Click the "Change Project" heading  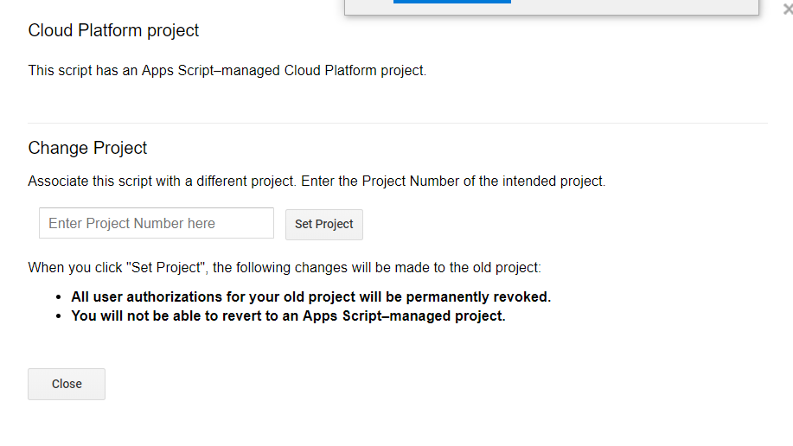click(87, 148)
